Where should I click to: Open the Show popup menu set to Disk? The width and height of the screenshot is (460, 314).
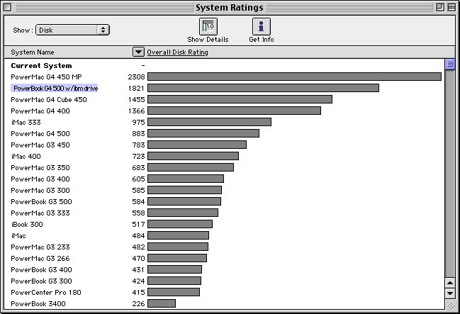pyautogui.click(x=72, y=30)
